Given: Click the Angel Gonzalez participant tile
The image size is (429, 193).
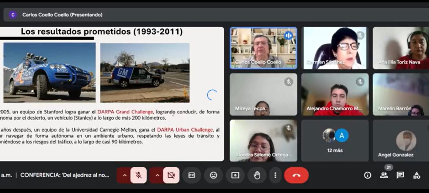Looking at the screenshot, I should pyautogui.click(x=401, y=141).
